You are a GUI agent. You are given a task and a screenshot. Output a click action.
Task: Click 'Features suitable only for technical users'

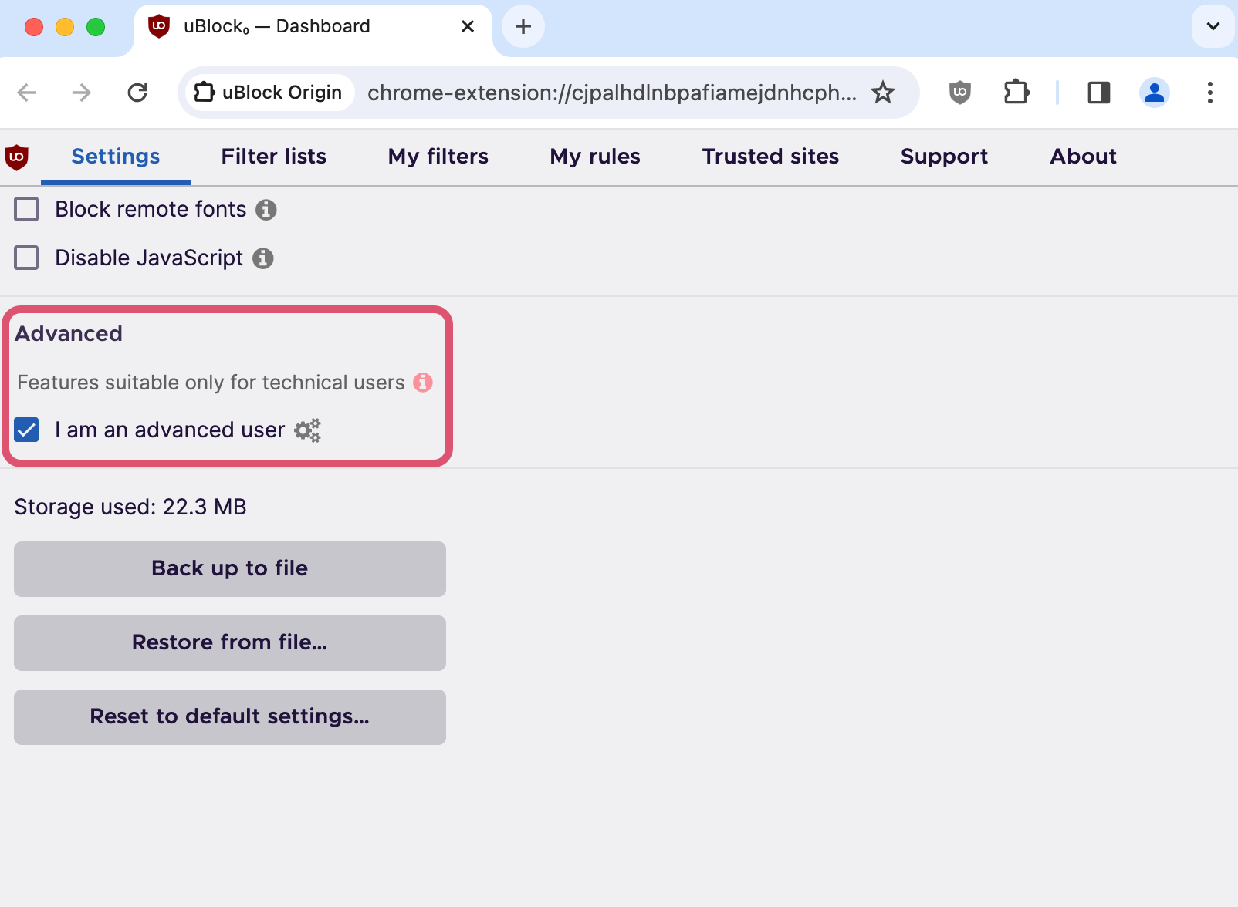(x=211, y=383)
